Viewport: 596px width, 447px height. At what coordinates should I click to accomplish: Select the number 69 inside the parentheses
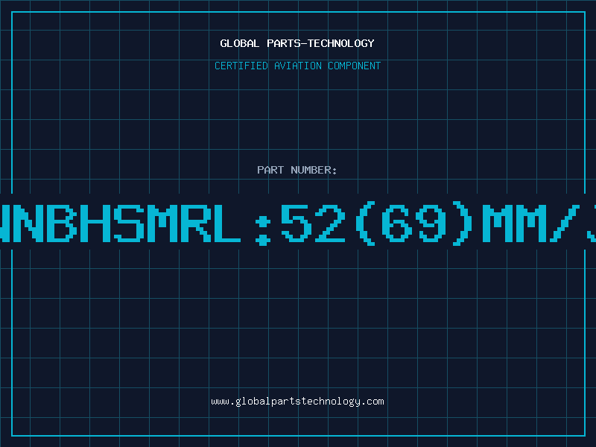(415, 223)
